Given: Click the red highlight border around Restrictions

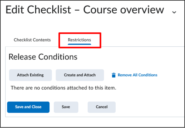Looking at the screenshot, I should [80, 33].
